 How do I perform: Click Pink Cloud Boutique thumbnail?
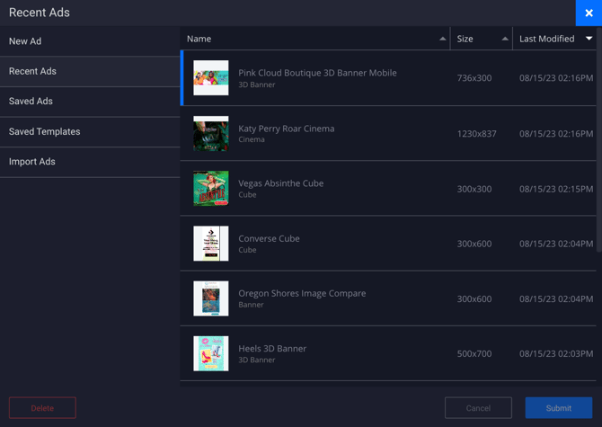point(211,78)
